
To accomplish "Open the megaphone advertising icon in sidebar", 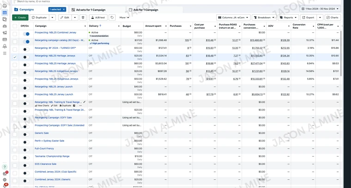I will pos(5,33).
